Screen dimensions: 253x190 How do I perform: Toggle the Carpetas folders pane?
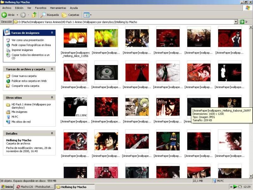click(71, 15)
